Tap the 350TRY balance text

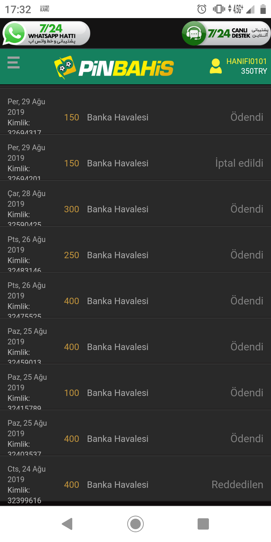click(254, 71)
